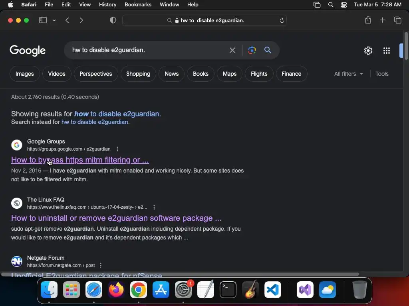Open Google apps grid

pos(387,51)
